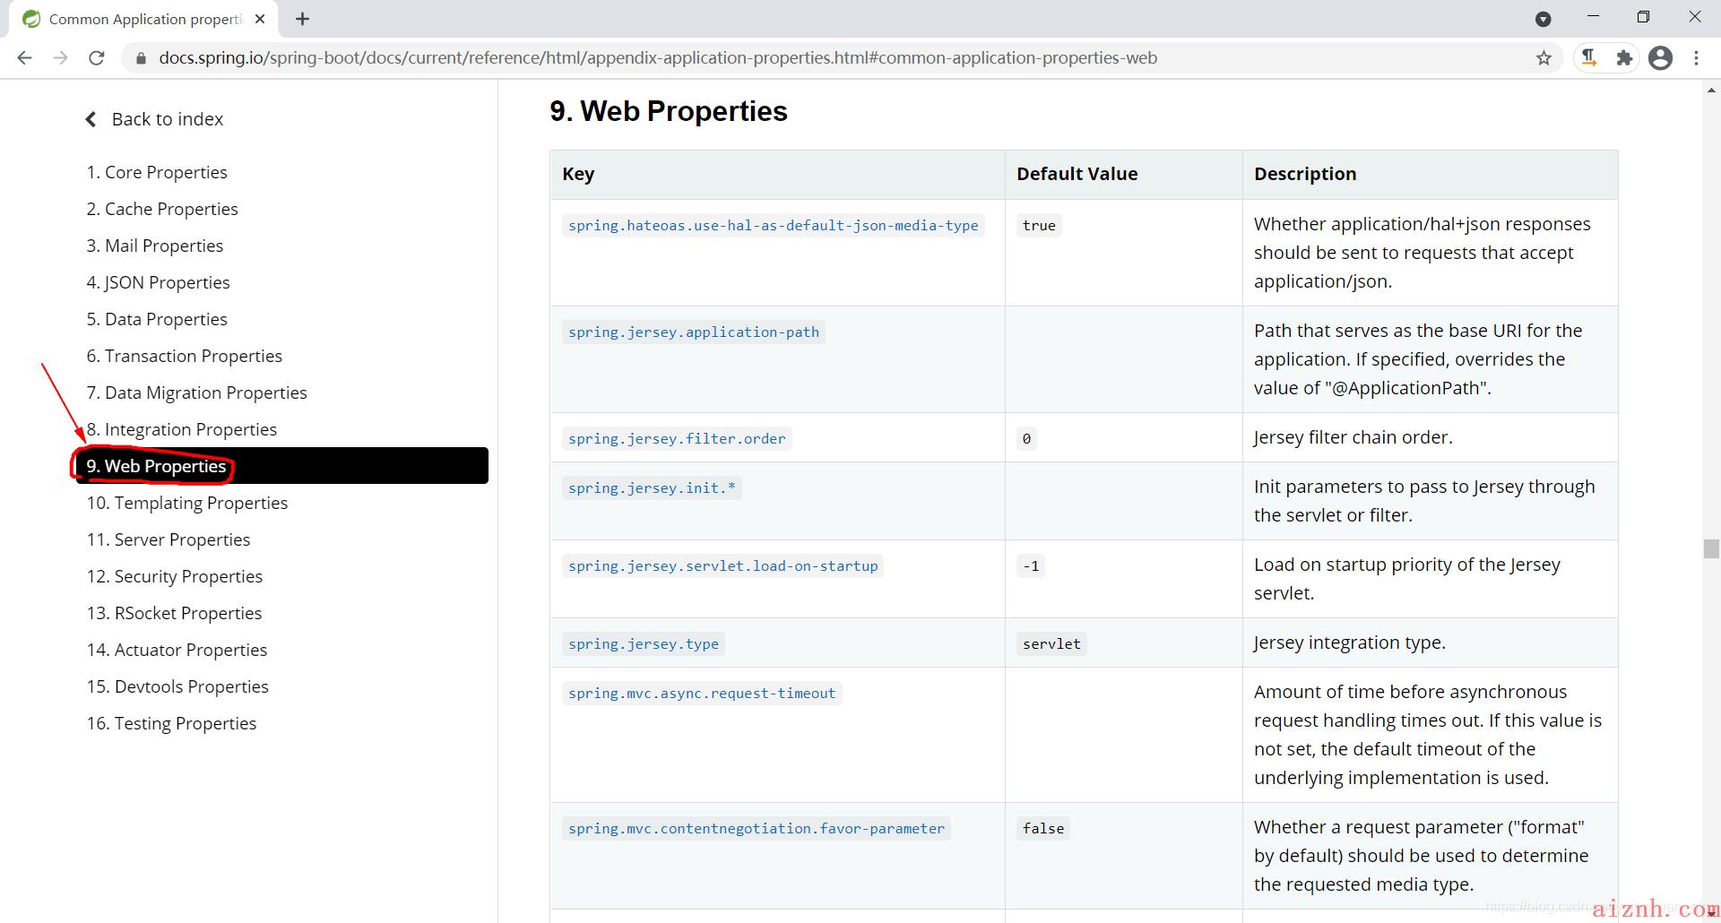Restore down the Chrome window

point(1643,17)
